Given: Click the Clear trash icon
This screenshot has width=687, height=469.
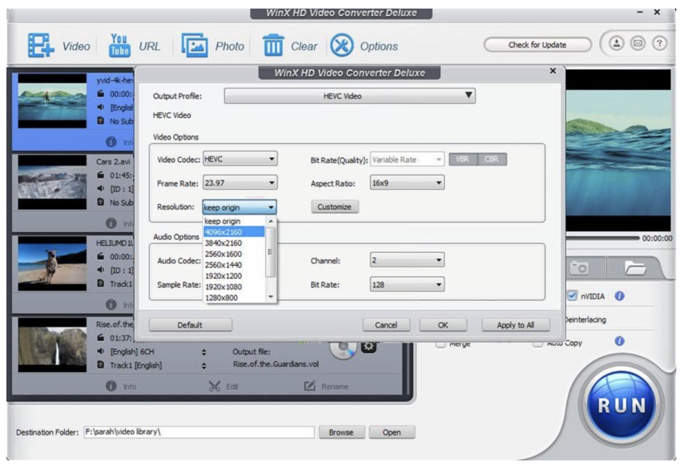Looking at the screenshot, I should click(x=274, y=45).
